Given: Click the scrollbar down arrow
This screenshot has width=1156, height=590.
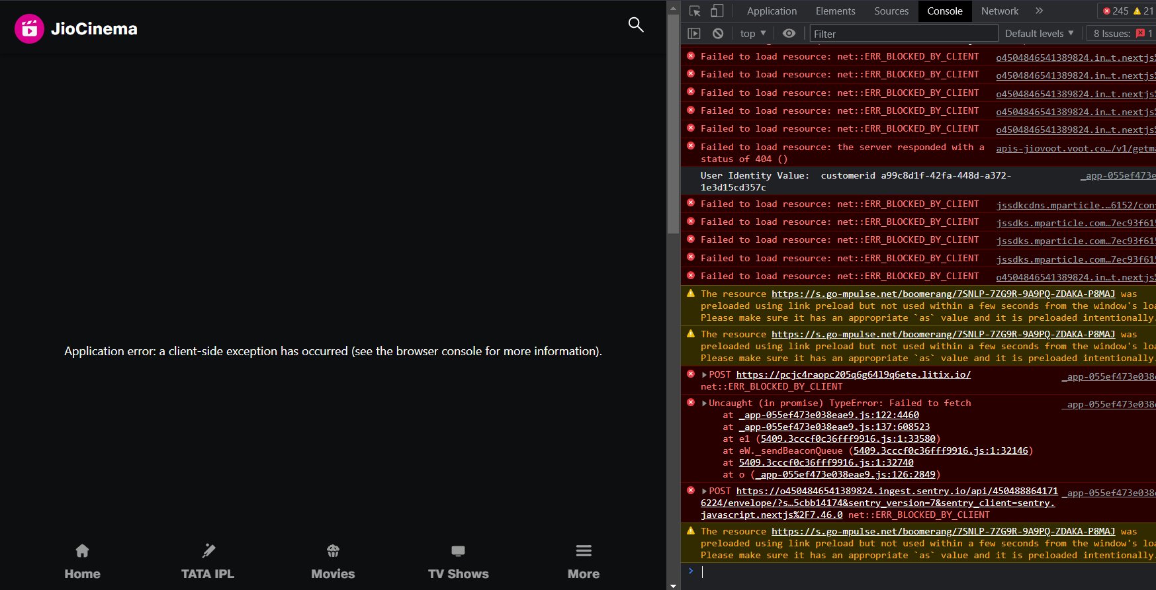Looking at the screenshot, I should pos(673,585).
